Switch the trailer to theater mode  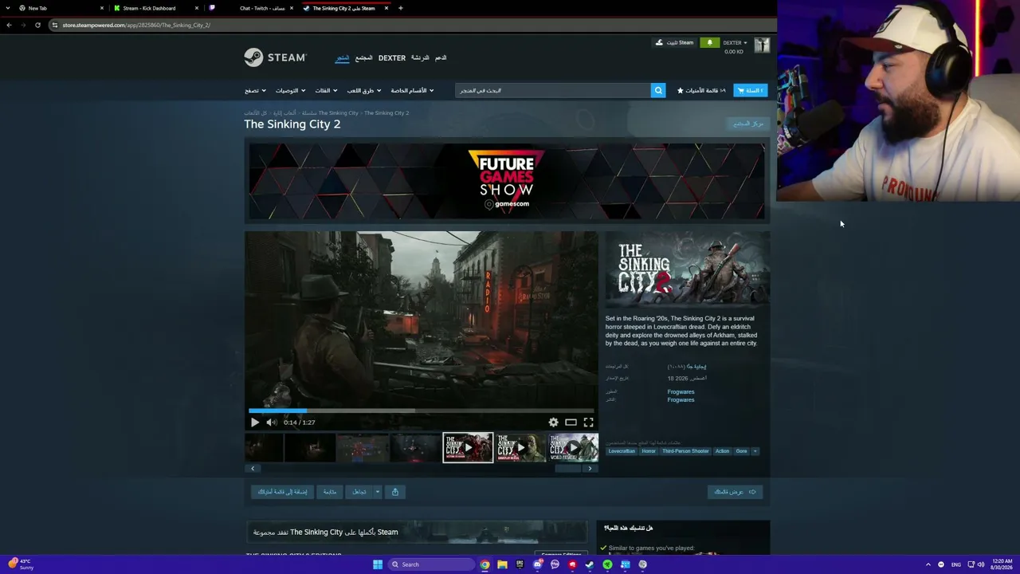(x=571, y=423)
